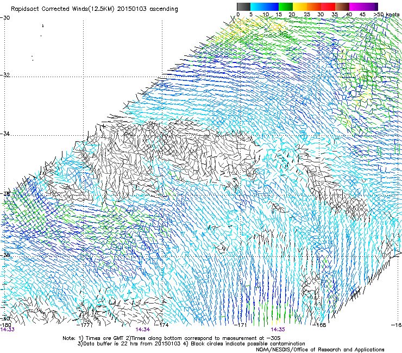Click the word 'ascending' in the title
Viewport: 402px width, 353px height.
[x=164, y=9]
